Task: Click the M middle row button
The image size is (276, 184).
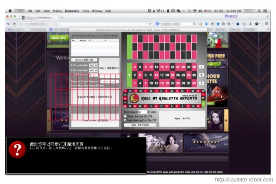Action: tap(201, 75)
